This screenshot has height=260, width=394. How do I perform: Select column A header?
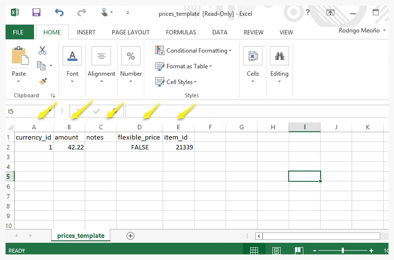click(34, 127)
